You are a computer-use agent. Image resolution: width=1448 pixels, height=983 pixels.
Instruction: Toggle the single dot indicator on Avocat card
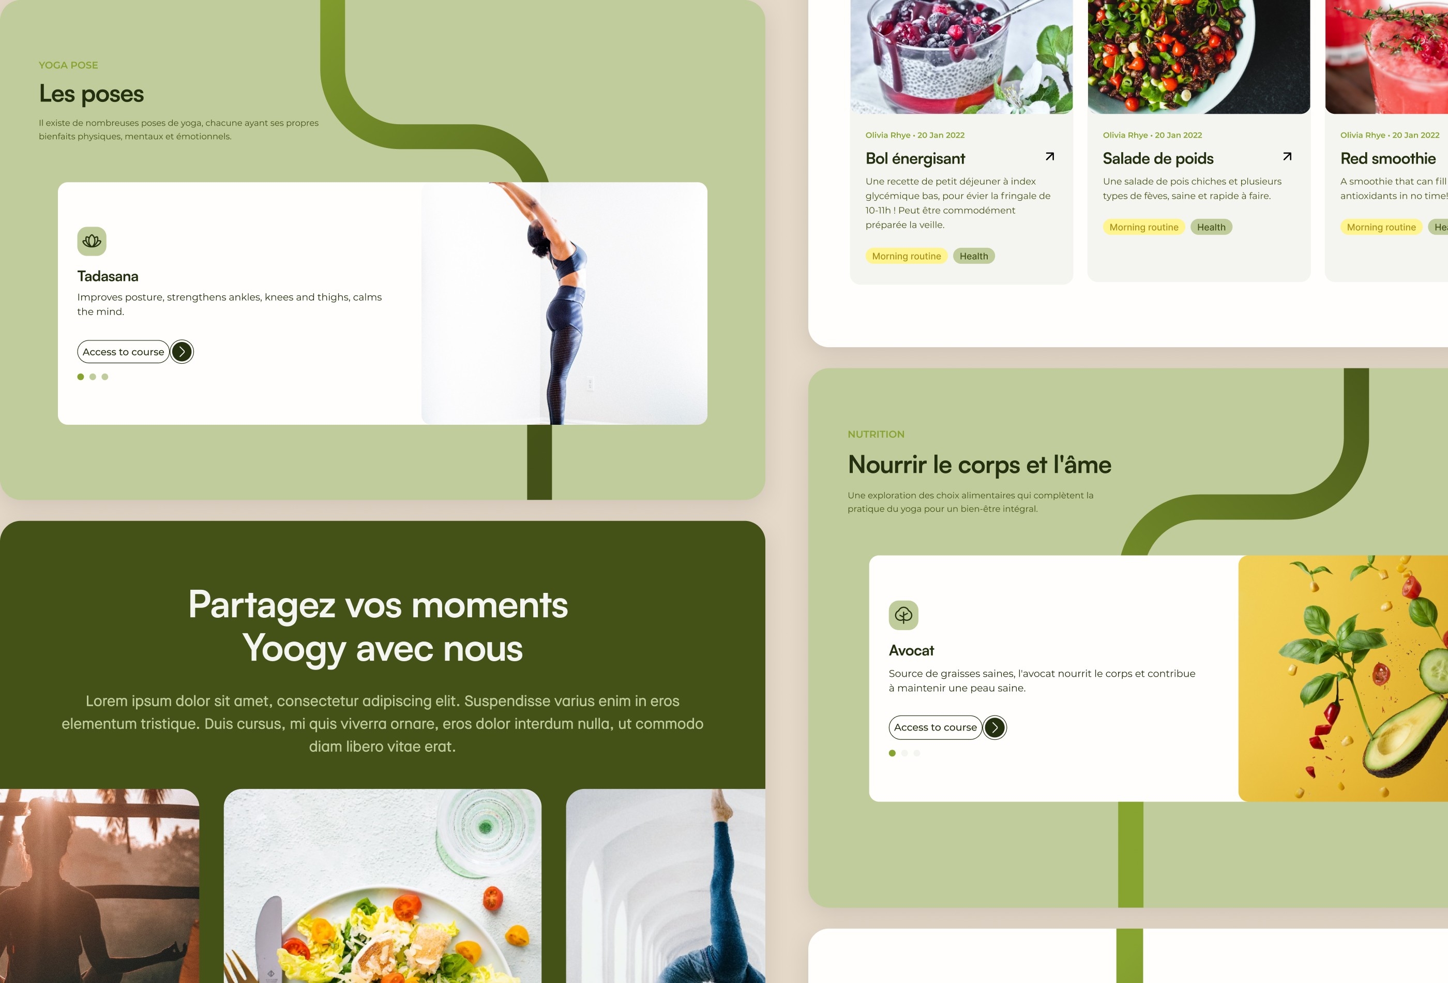pyautogui.click(x=892, y=752)
